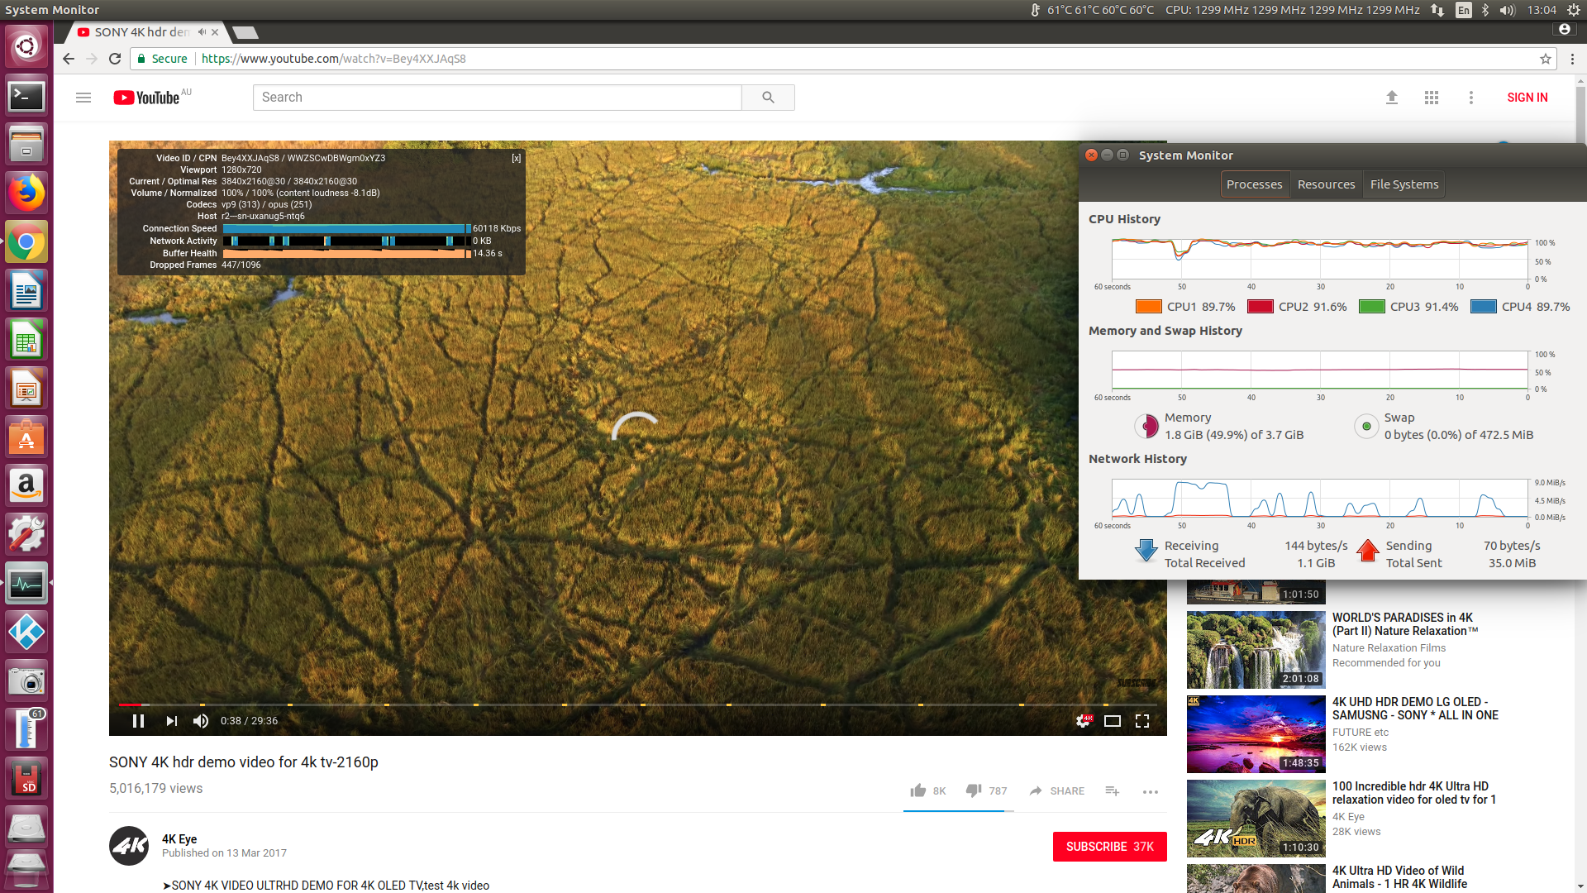Open more actions ellipsis under video

[1151, 792]
